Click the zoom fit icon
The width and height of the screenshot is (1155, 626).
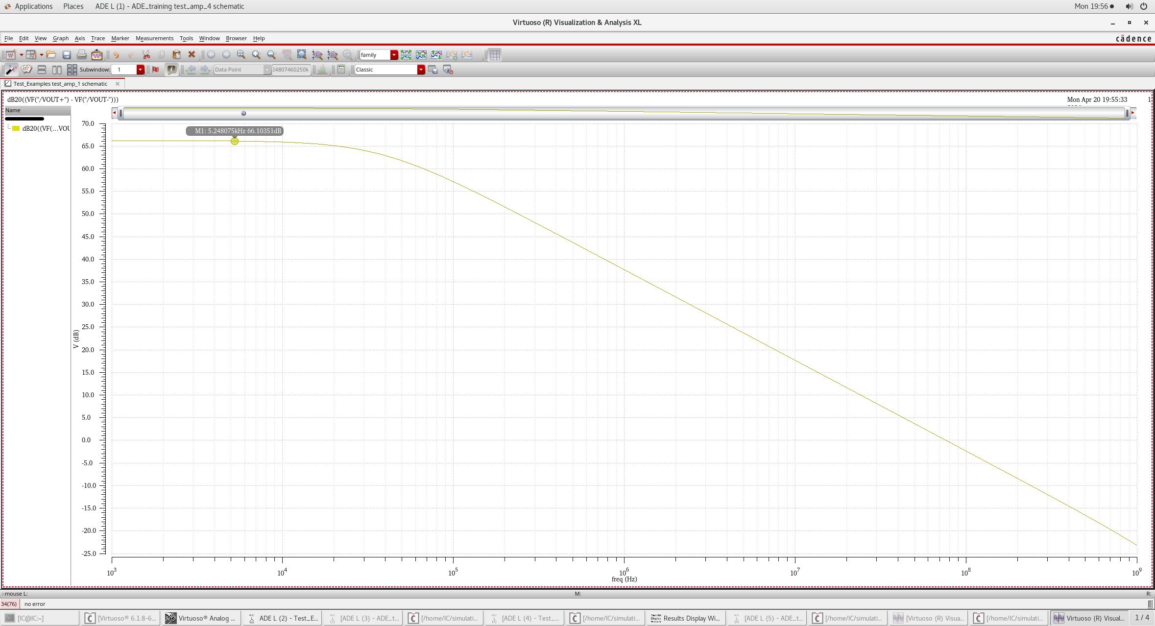click(x=241, y=55)
